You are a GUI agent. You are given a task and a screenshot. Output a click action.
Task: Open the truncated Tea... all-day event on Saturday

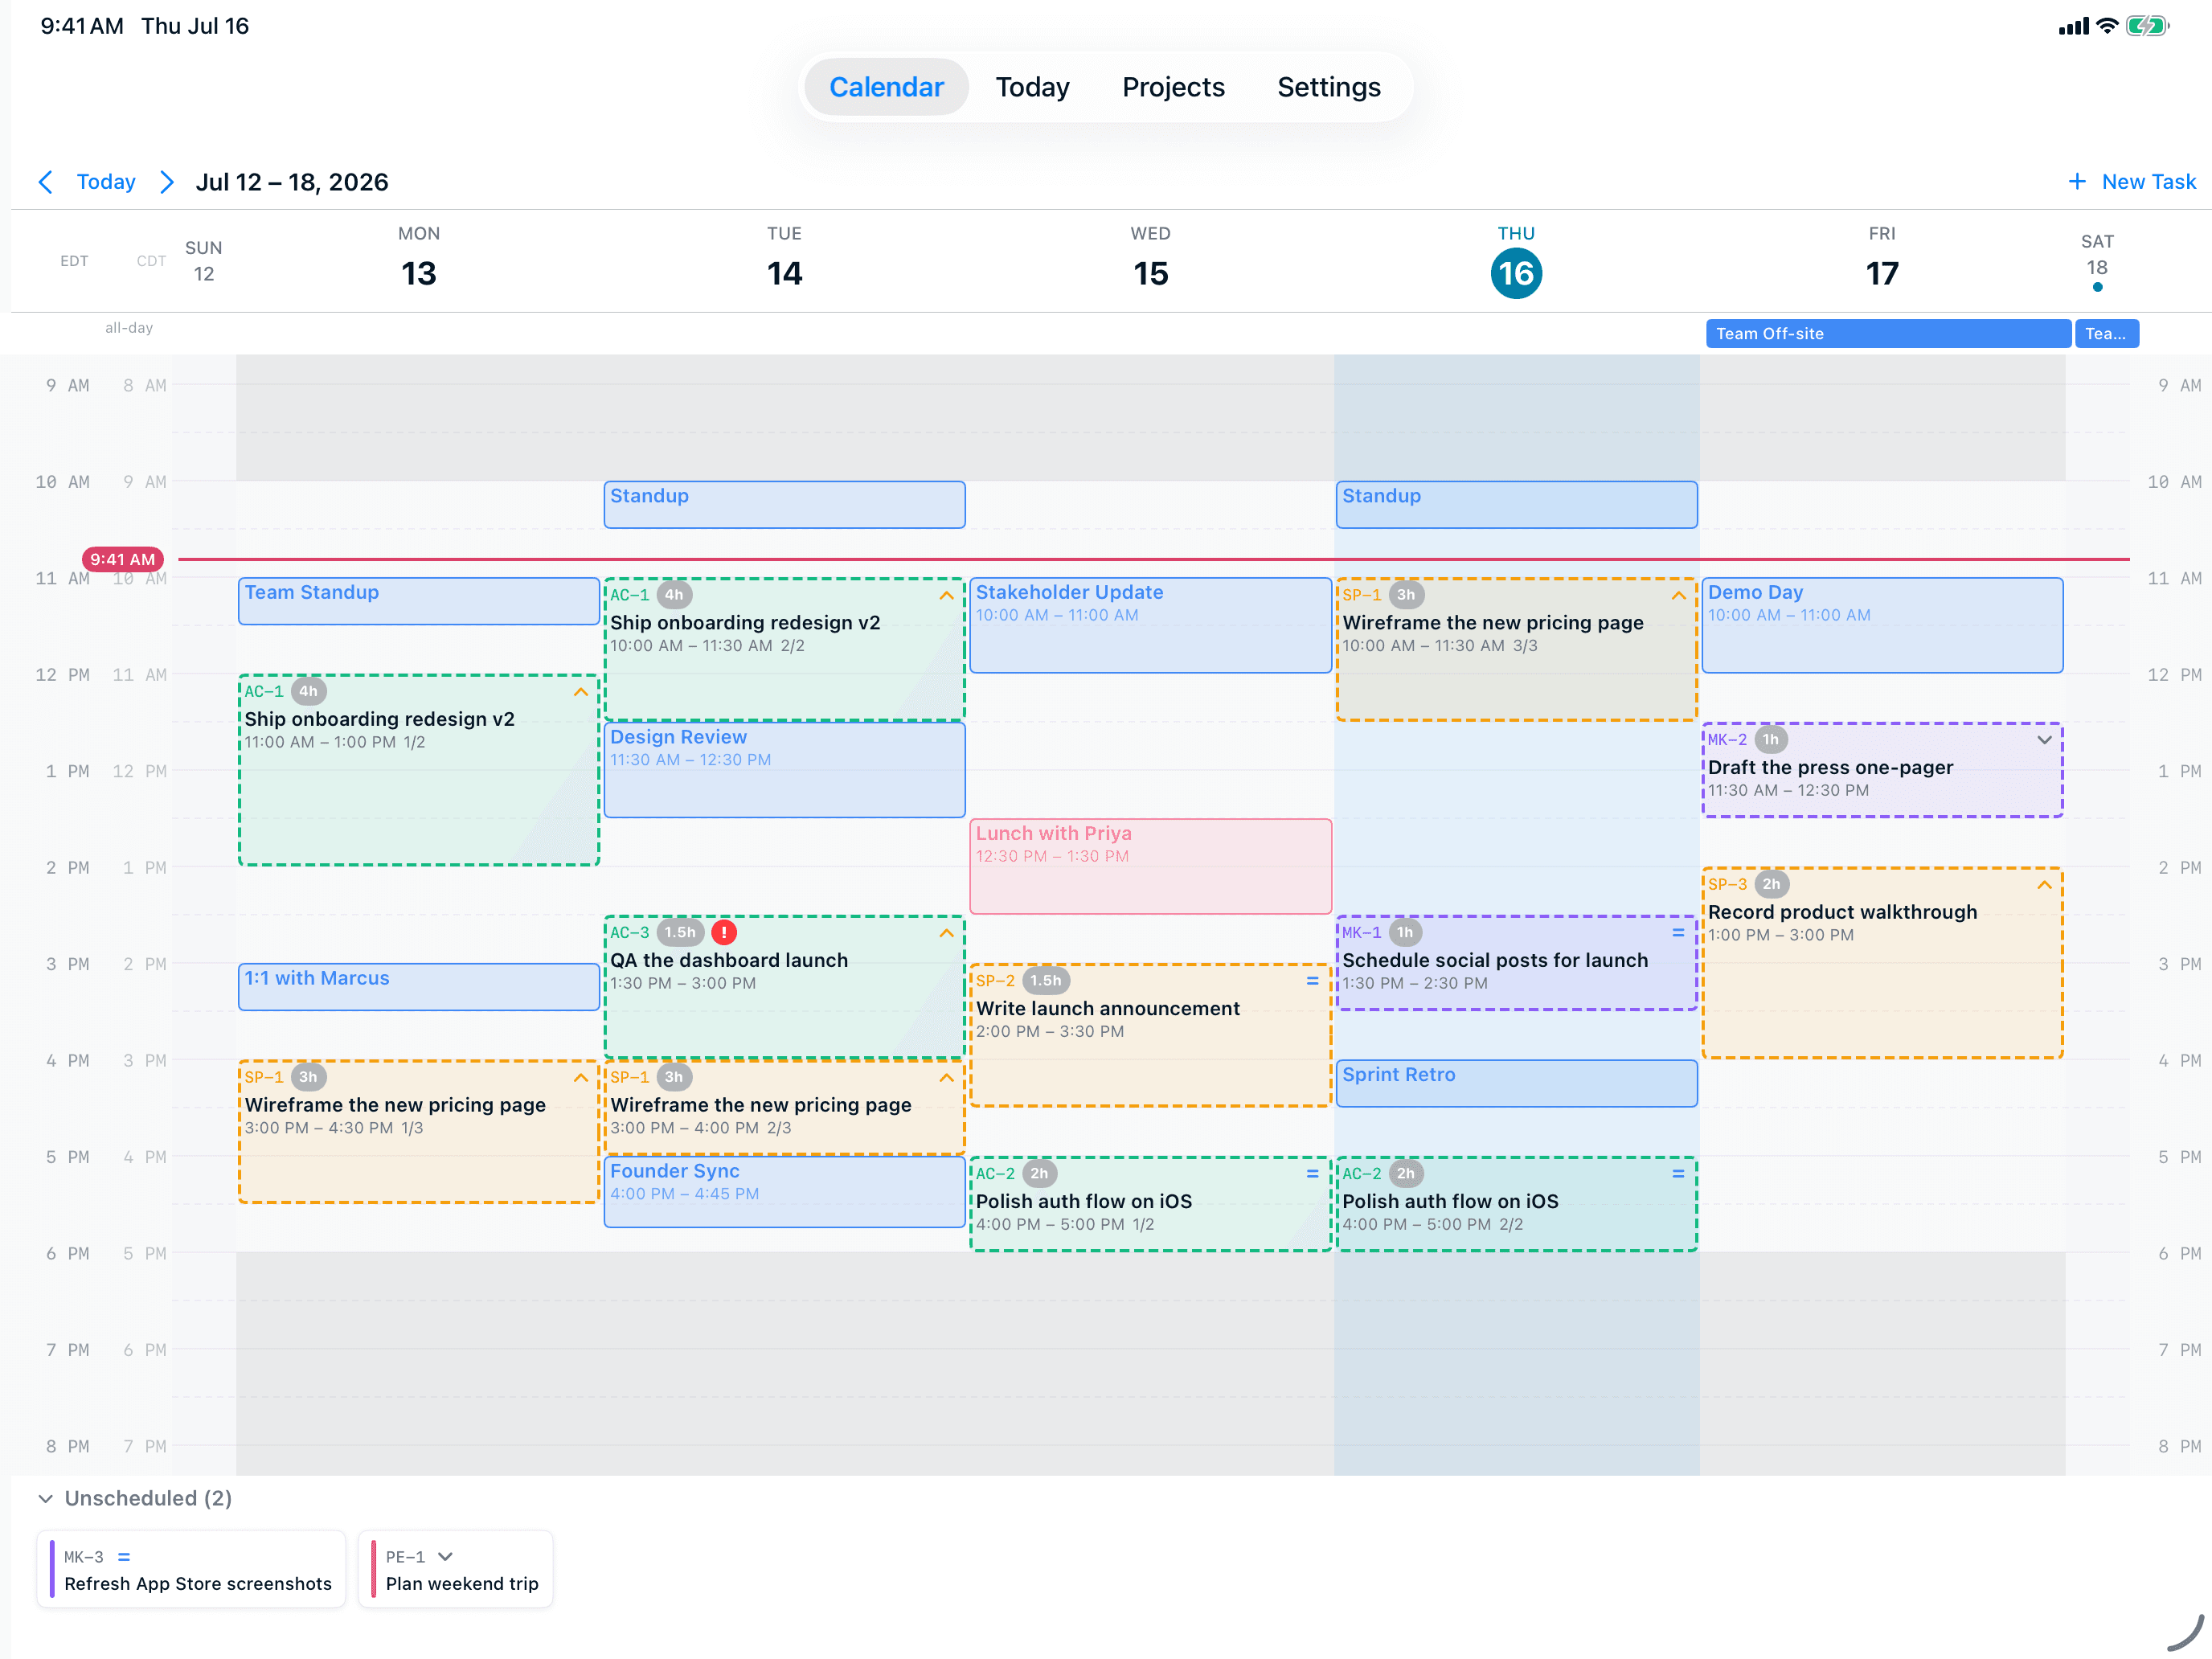(2106, 334)
